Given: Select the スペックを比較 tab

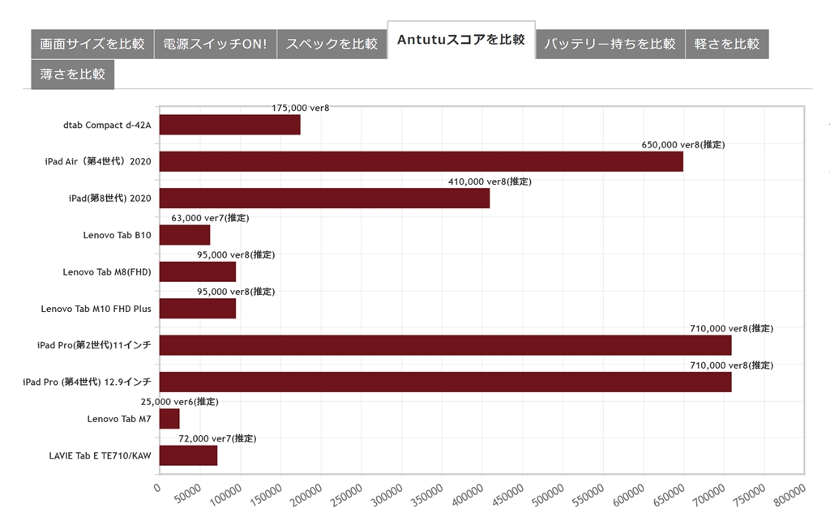Looking at the screenshot, I should [x=332, y=44].
